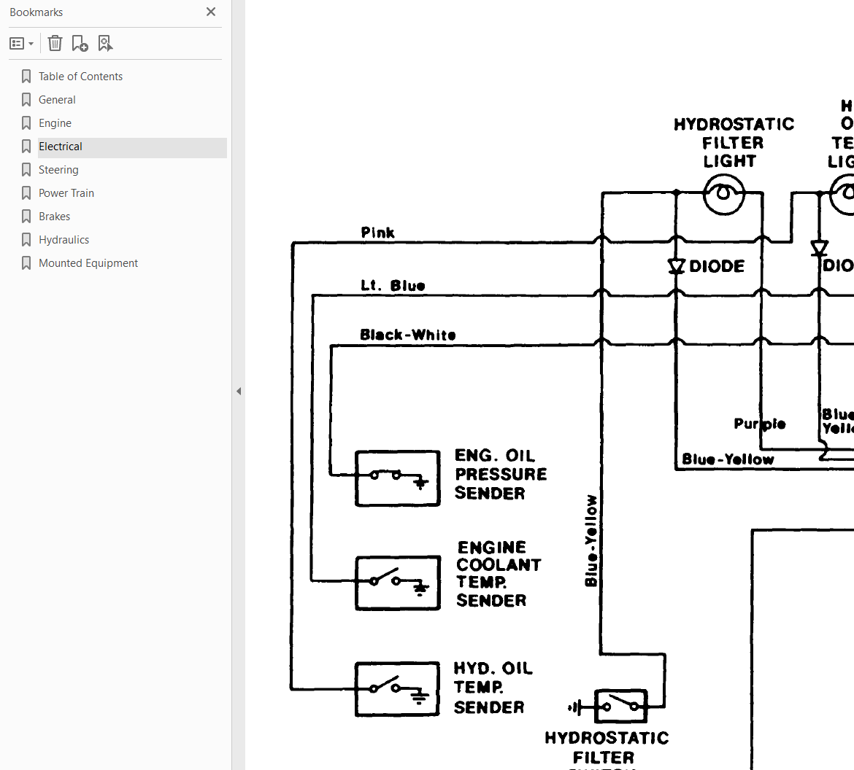
Task: Select the Engine bookmark
Action: [55, 123]
